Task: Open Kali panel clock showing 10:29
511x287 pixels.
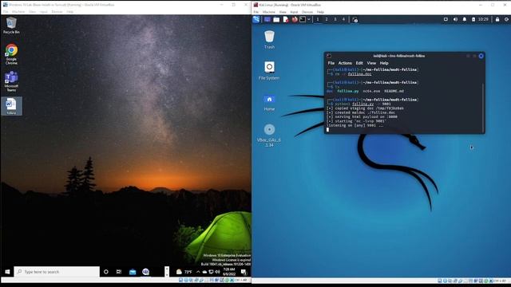Action: pos(483,19)
